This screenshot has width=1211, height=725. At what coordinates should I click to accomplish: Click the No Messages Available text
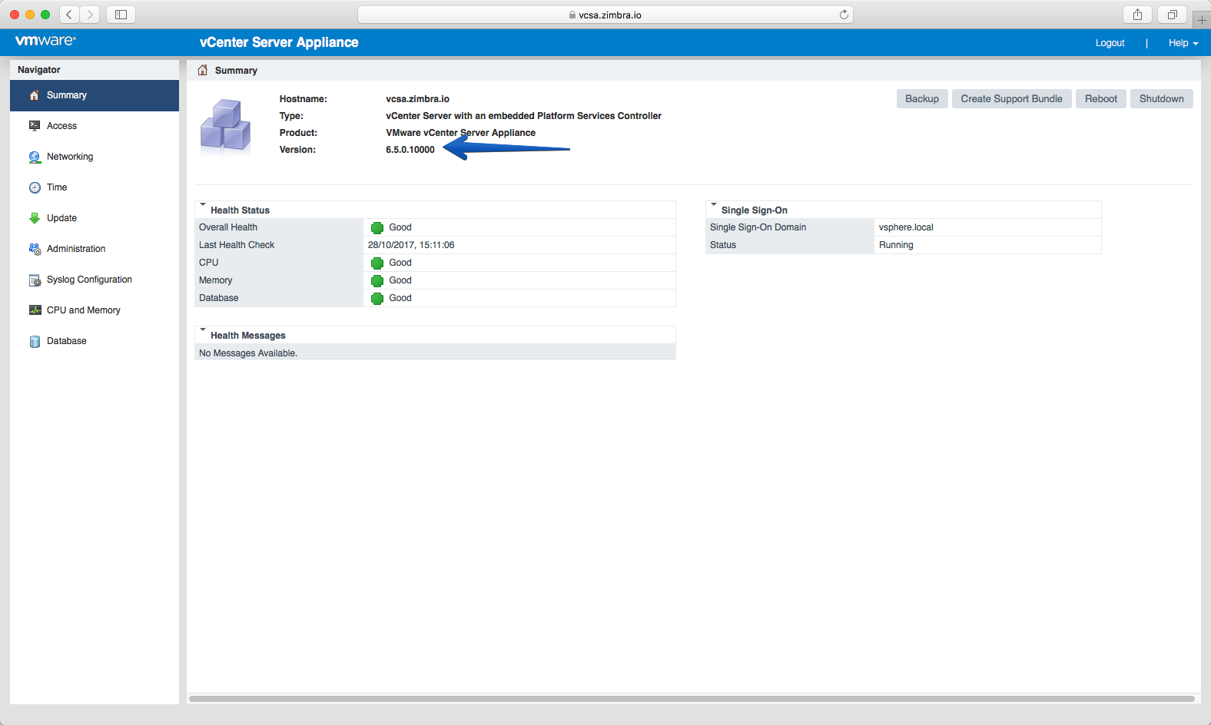click(248, 353)
